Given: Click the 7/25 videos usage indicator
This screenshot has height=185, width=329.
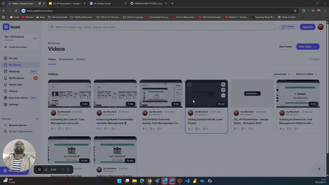Looking at the screenshot, I should pos(288,26).
